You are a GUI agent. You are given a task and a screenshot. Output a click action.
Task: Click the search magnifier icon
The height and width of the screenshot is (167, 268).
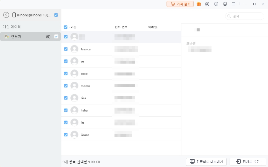click(x=229, y=16)
